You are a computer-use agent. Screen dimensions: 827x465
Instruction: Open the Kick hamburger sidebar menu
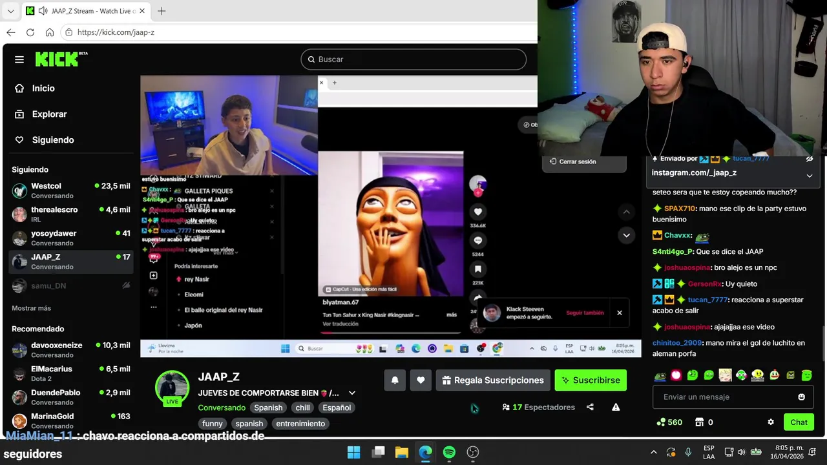click(19, 59)
